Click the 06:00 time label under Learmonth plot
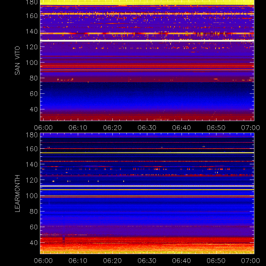The width and height of the screenshot is (266, 266). click(43, 261)
